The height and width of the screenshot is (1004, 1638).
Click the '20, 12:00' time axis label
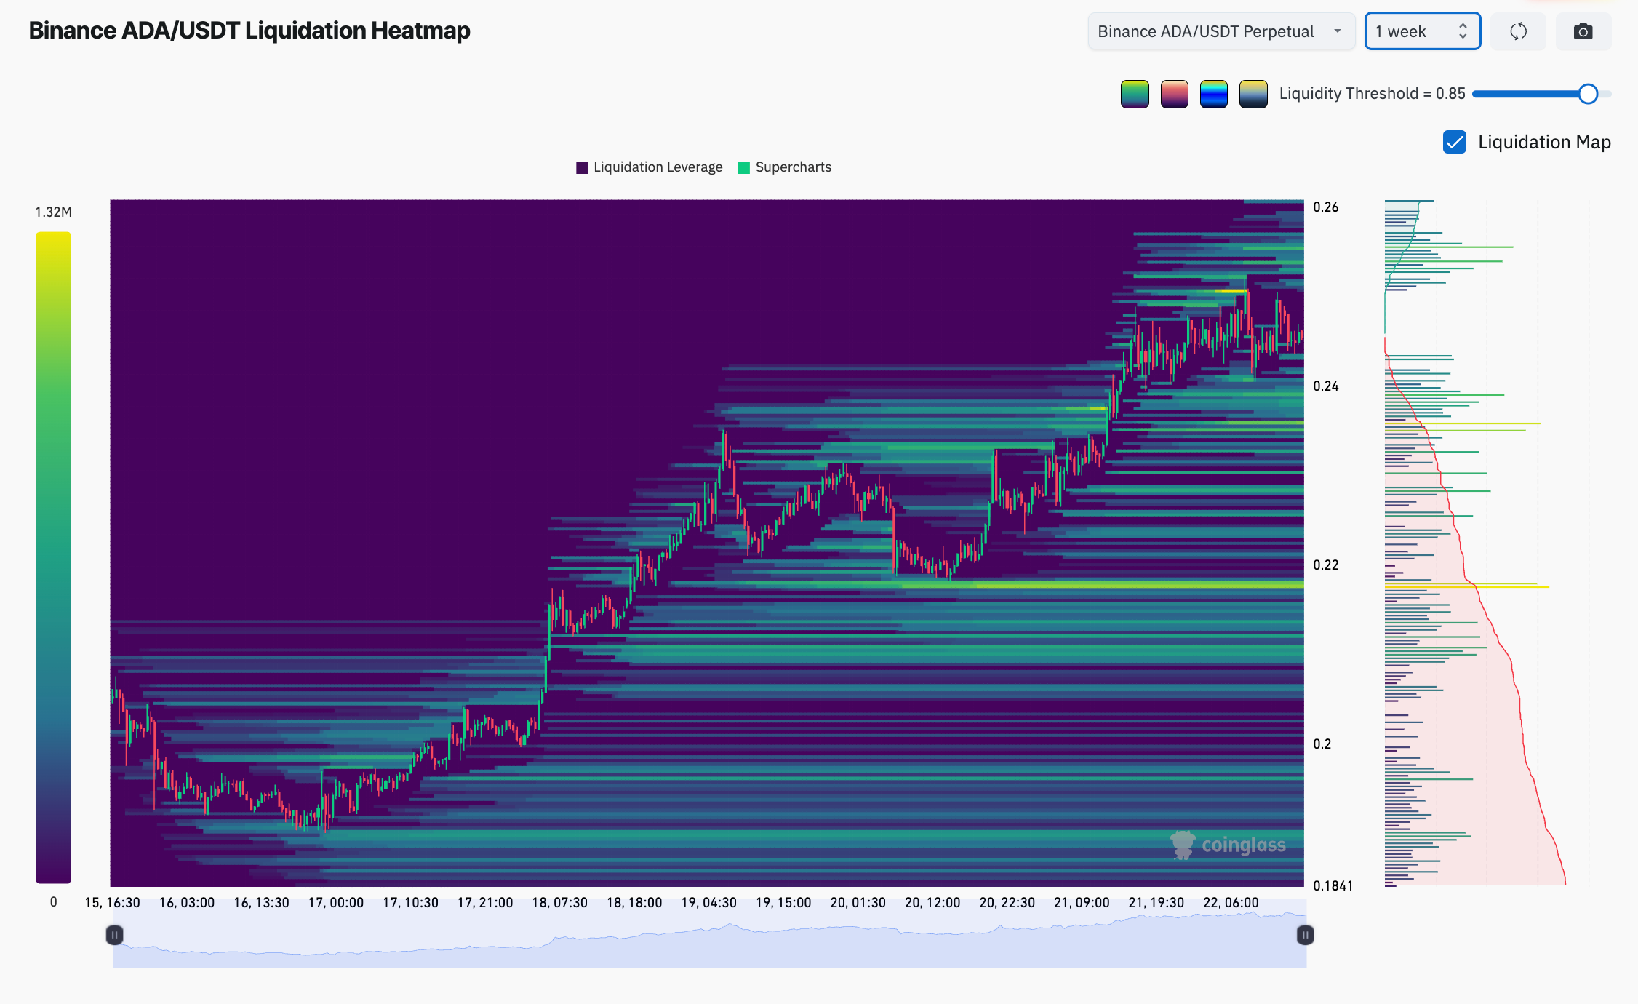(x=932, y=903)
